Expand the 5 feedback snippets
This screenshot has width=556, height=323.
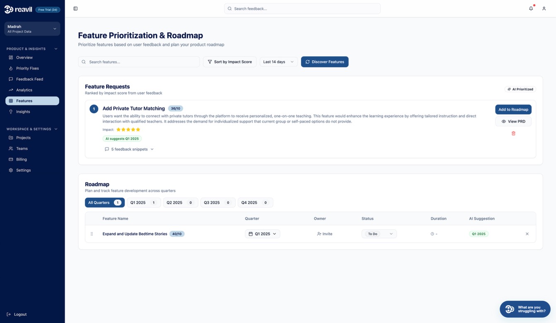(x=129, y=149)
